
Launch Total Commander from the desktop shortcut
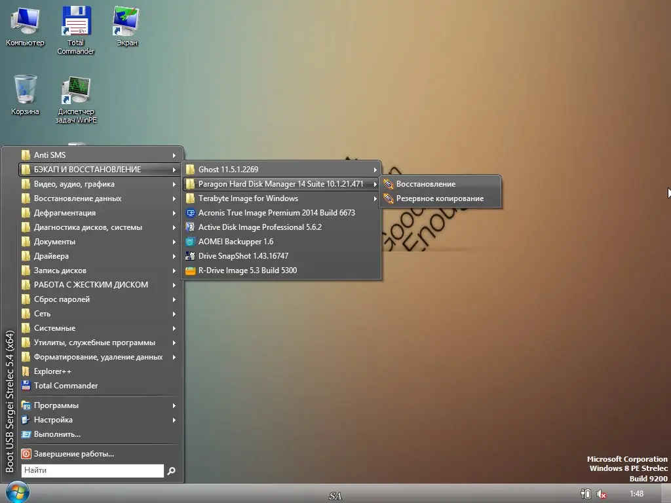point(76,30)
